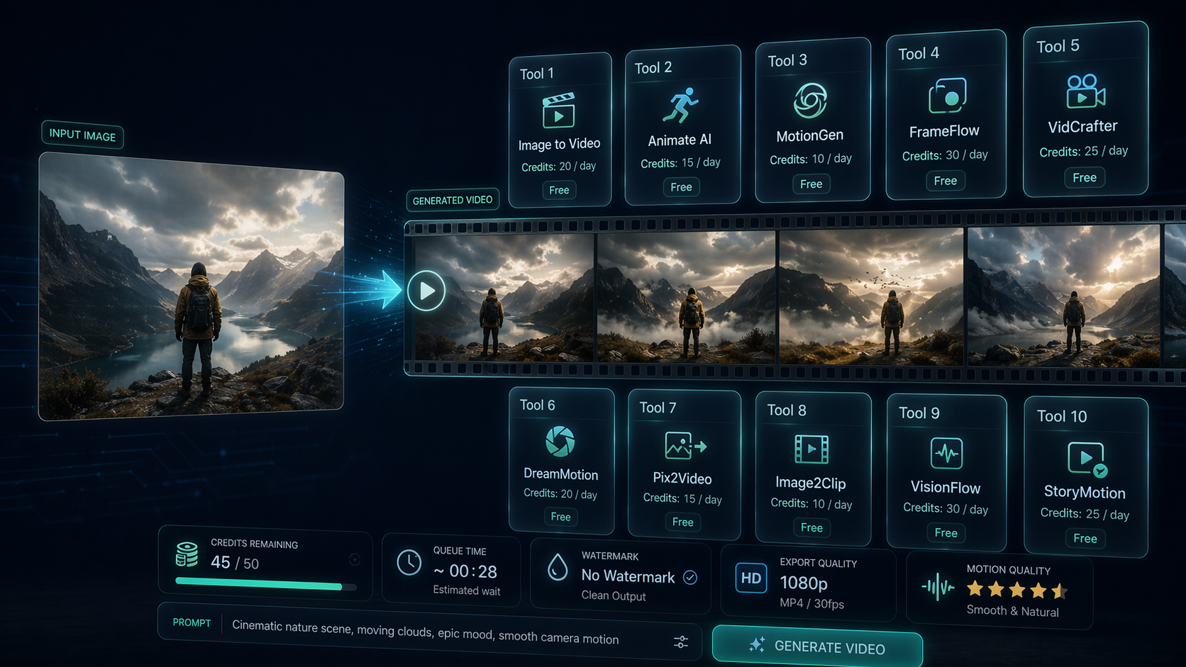Start generation with Generate Video button

click(x=817, y=646)
